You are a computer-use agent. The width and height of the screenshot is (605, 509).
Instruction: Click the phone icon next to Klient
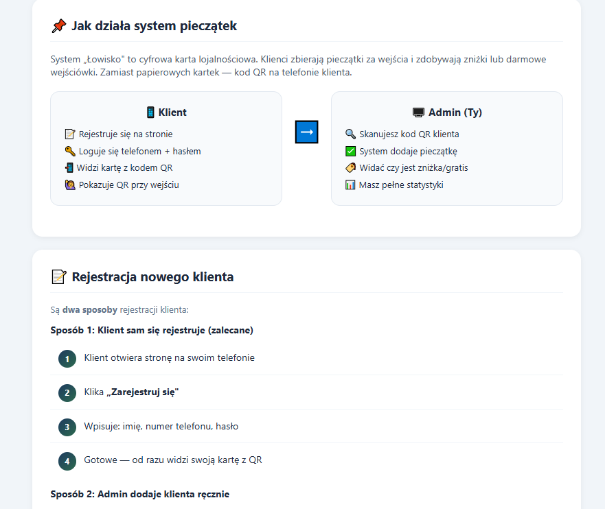click(150, 113)
